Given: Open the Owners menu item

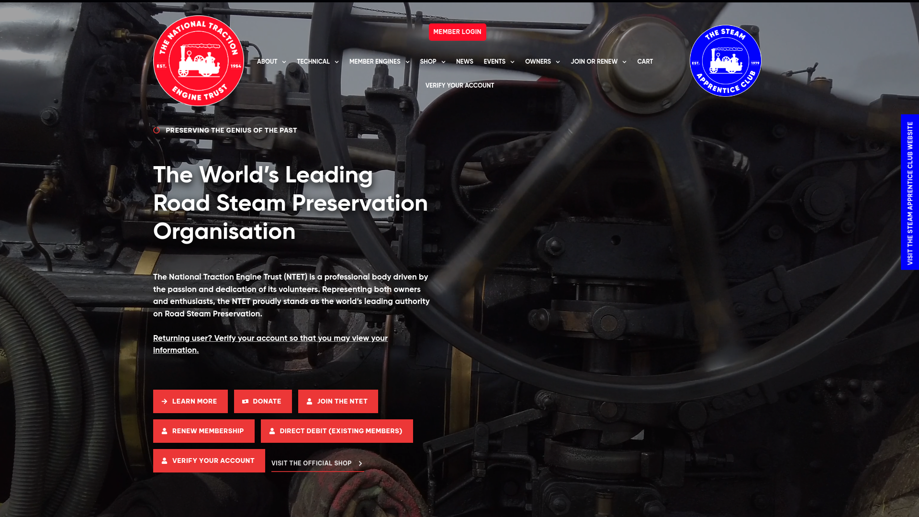Looking at the screenshot, I should click(x=538, y=62).
